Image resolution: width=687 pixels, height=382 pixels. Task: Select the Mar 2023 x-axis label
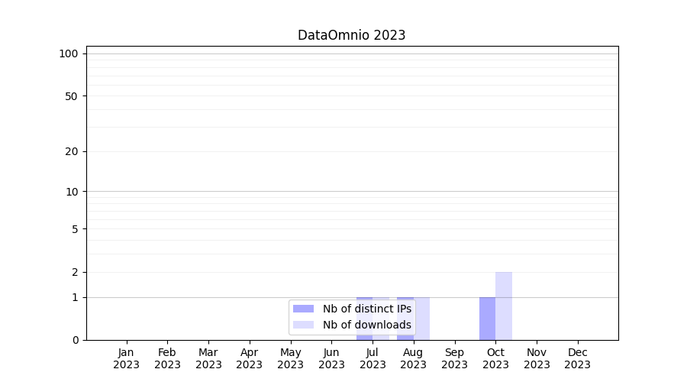[x=208, y=358]
